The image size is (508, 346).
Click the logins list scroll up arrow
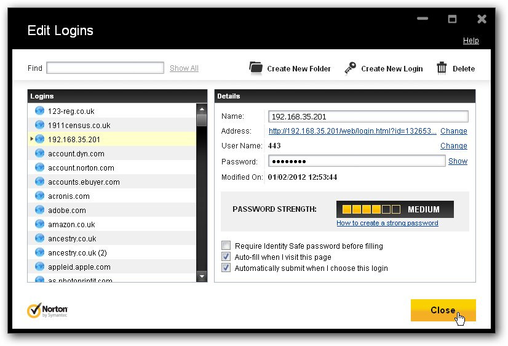coord(202,110)
